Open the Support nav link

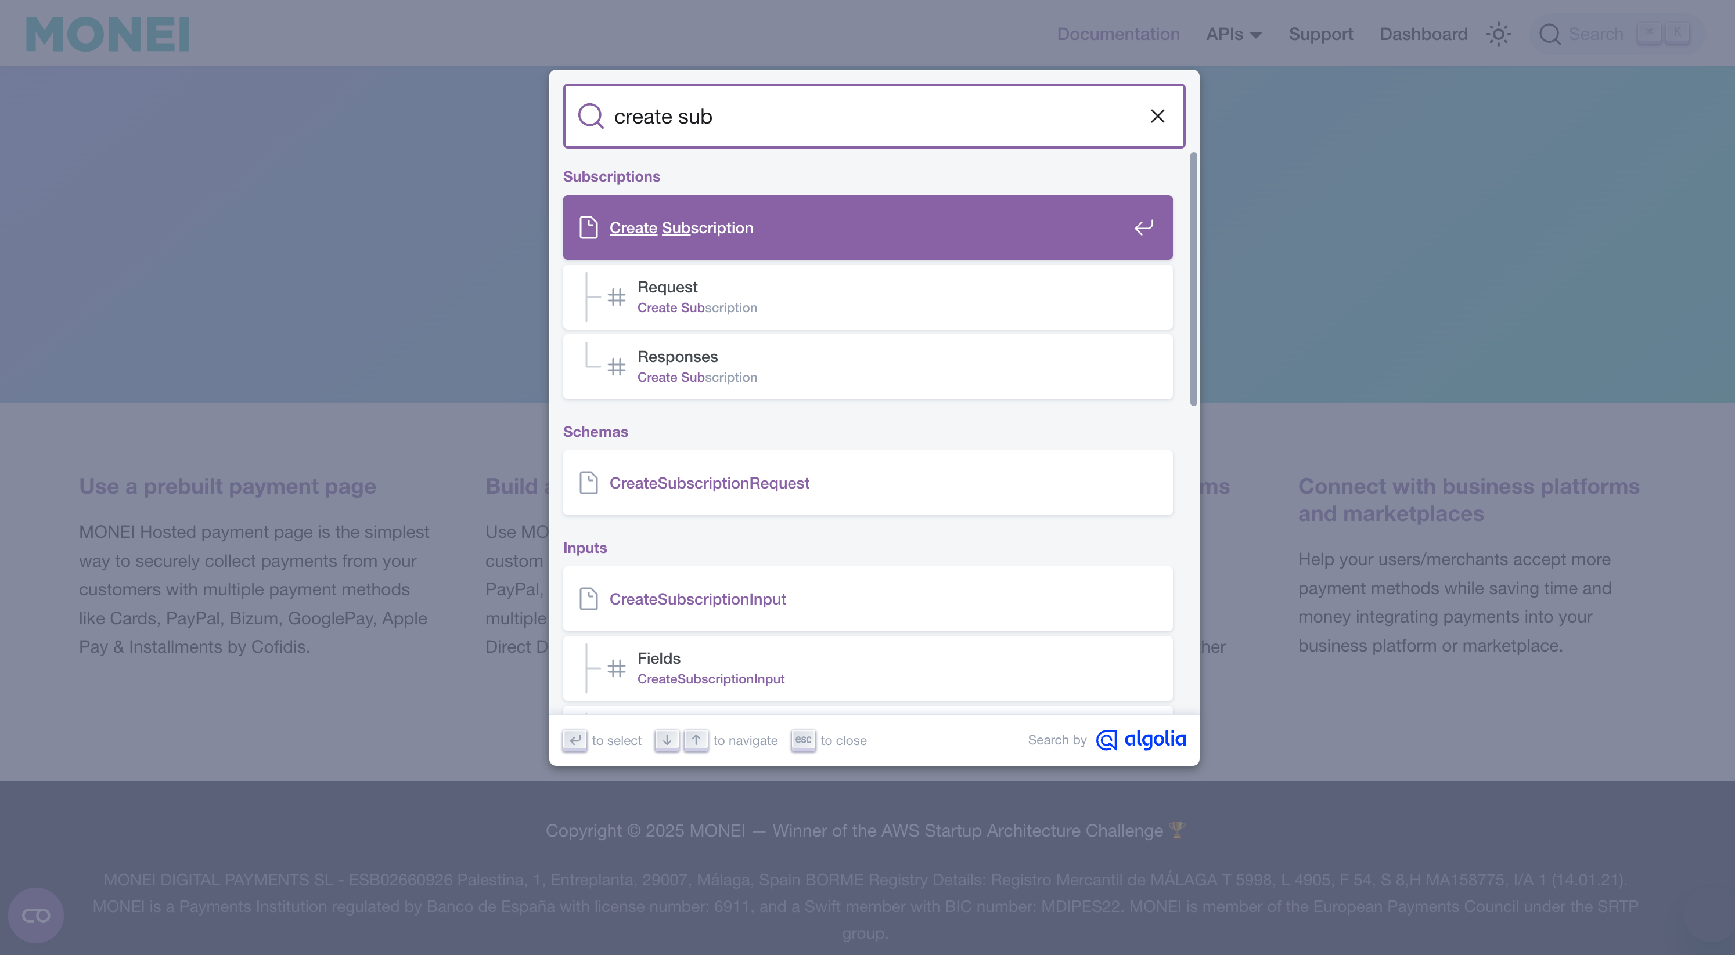(x=1320, y=34)
